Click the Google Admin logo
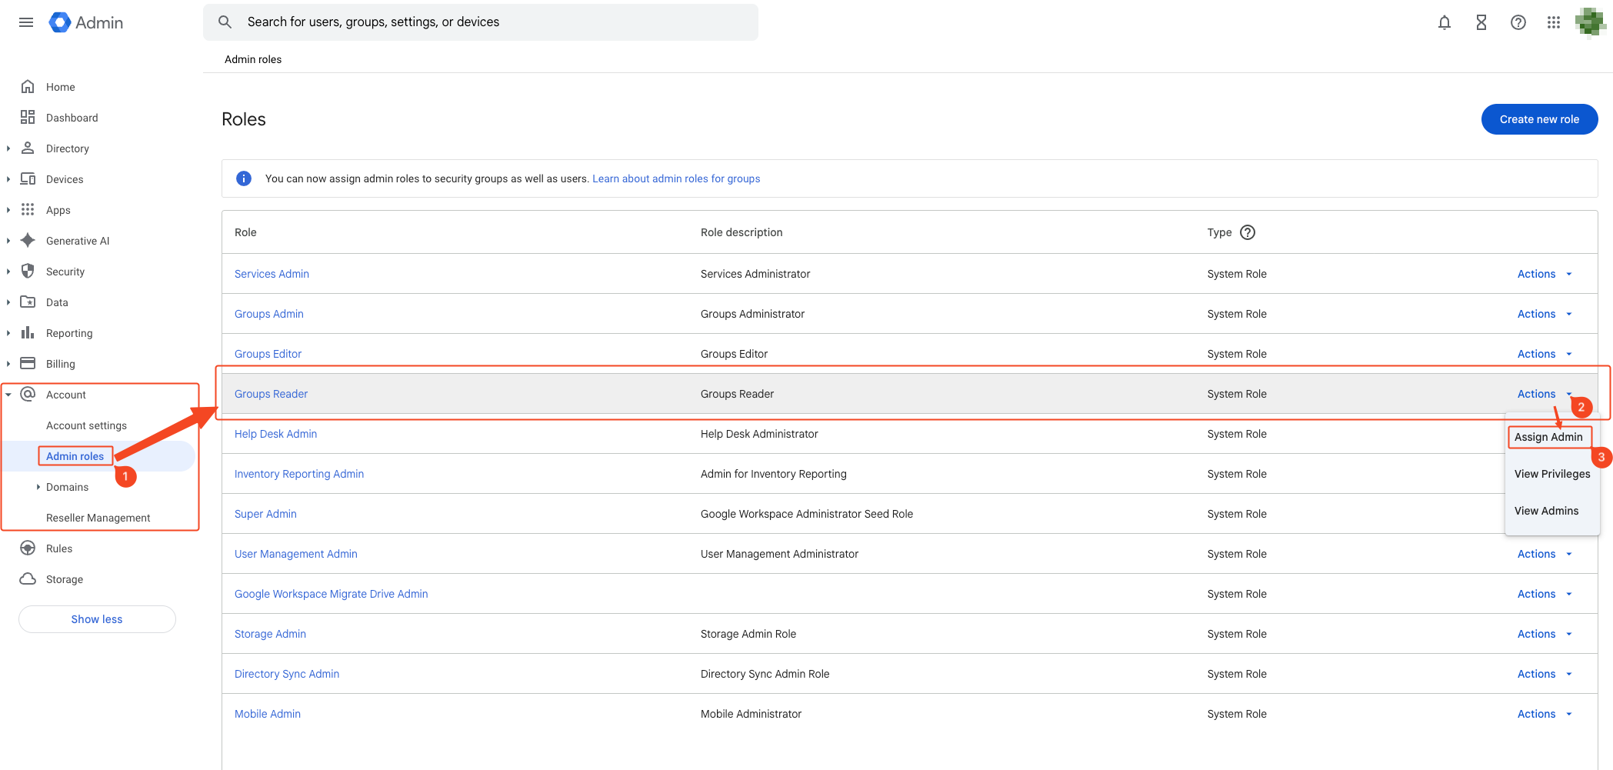Image resolution: width=1613 pixels, height=770 pixels. click(x=86, y=22)
